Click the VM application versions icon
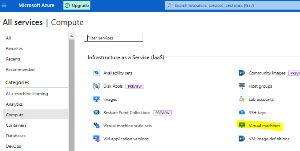The image size is (300, 151). (97, 139)
